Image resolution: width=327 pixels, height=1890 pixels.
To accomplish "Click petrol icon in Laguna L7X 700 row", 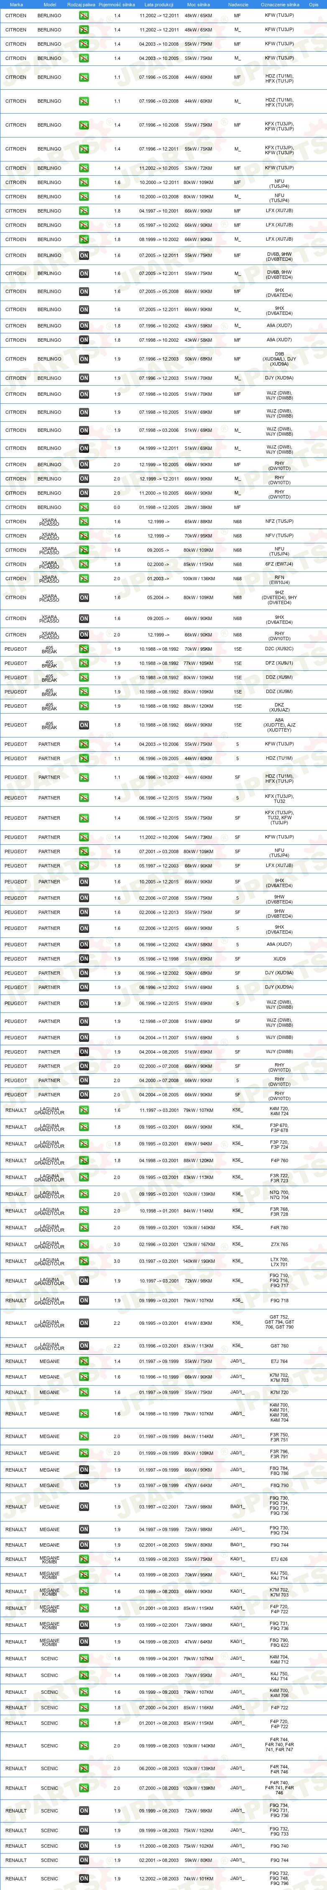I will (x=84, y=1261).
